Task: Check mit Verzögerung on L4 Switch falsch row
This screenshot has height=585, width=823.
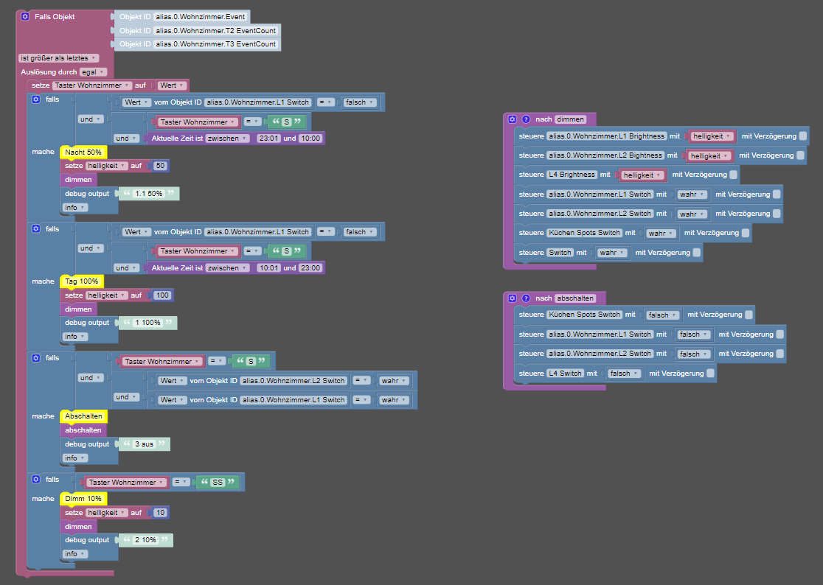Action: (710, 374)
